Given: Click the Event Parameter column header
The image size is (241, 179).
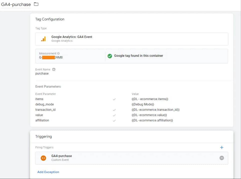Looking at the screenshot, I should [46, 94].
